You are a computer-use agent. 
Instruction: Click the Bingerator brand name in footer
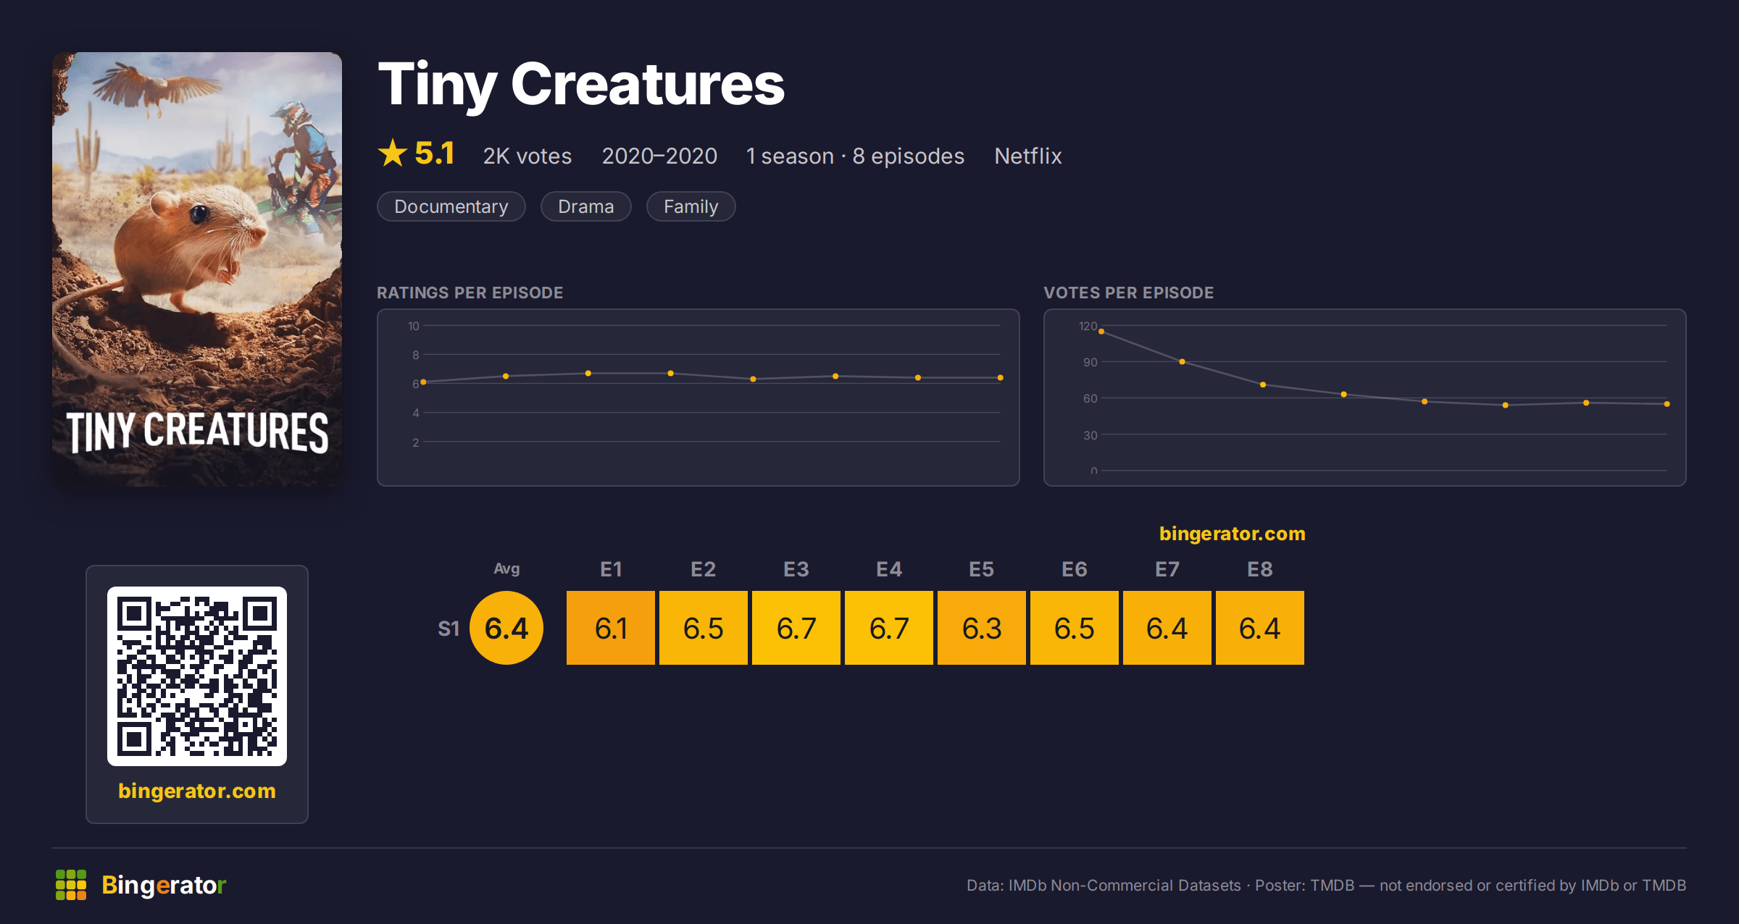click(164, 885)
